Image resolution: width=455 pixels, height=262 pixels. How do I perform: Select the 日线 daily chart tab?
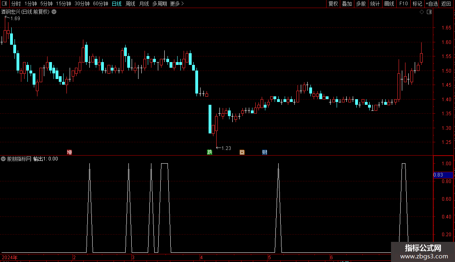117,4
